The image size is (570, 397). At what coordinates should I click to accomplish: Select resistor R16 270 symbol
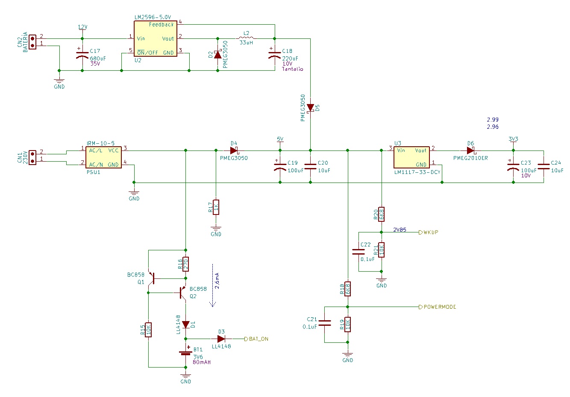[185, 264]
